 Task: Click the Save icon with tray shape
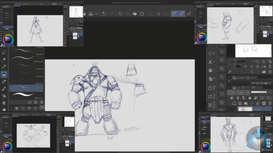91,14
